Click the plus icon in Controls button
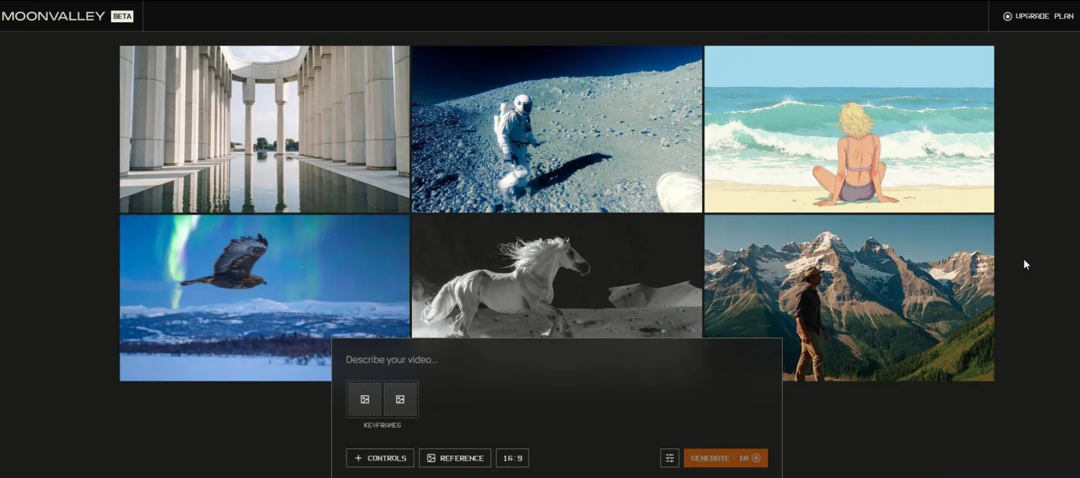Screen dimensions: 1080x478 coord(359,458)
